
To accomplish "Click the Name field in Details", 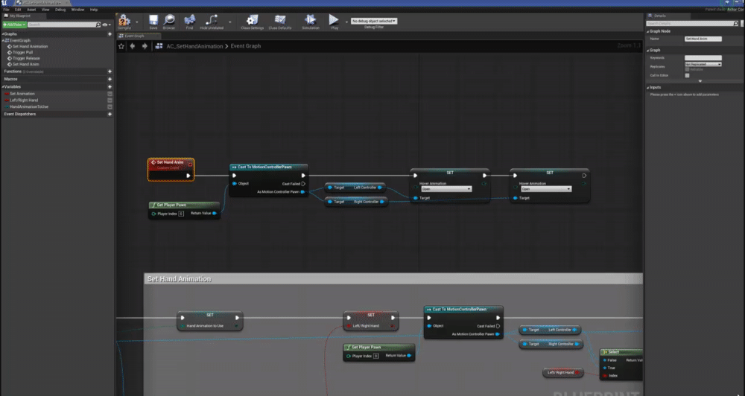I will click(x=703, y=39).
